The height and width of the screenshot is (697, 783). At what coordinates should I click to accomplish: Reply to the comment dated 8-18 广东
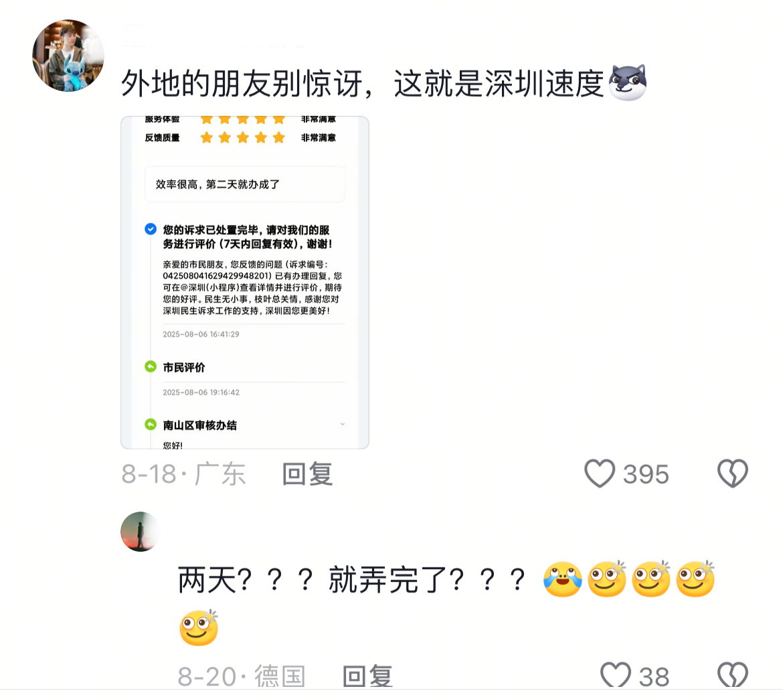(307, 473)
